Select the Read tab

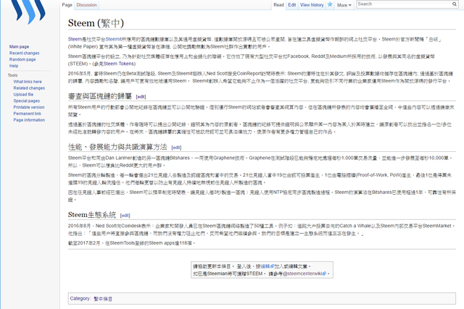coord(278,4)
